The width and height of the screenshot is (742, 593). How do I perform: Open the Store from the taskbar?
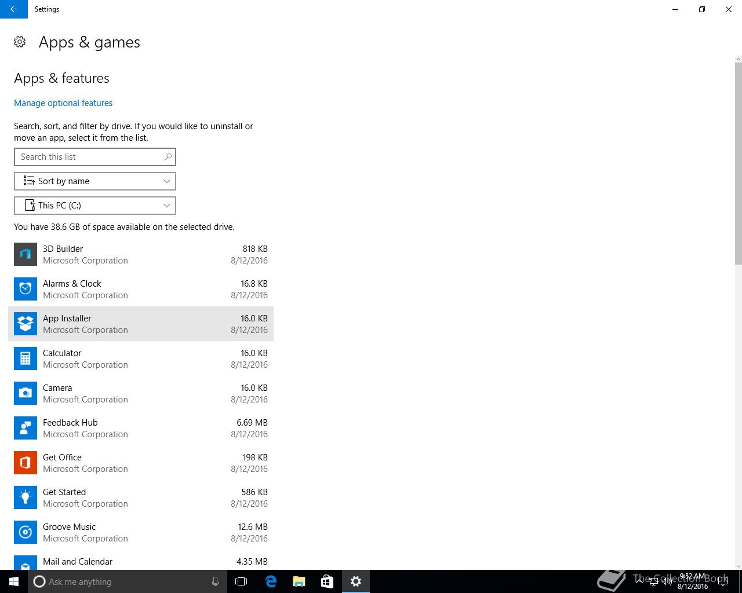(x=328, y=581)
